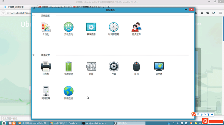Image resolution: width=224 pixels, height=125 pixels.
Task: Close the 优麒麟_百度搜索 tab
Action: pyautogui.click(x=34, y=7)
